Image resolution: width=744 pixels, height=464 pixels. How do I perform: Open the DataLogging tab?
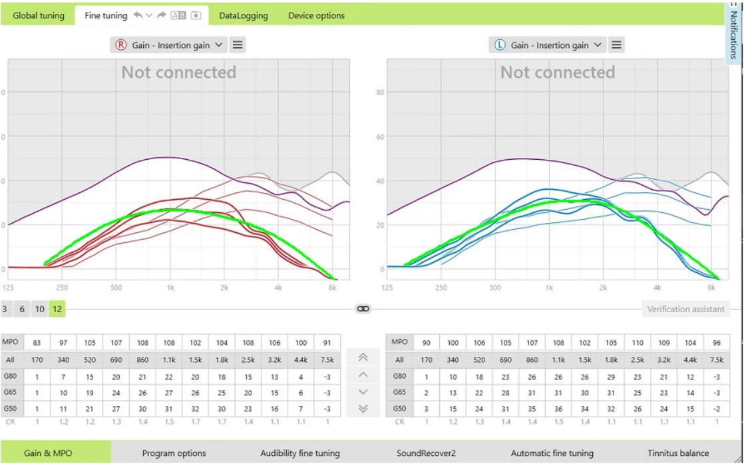244,16
